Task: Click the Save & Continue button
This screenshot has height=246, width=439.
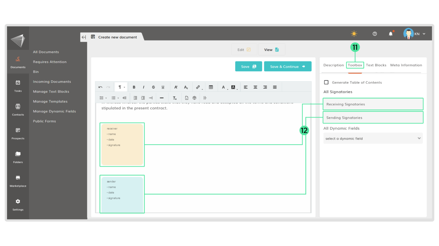Action: [288, 67]
